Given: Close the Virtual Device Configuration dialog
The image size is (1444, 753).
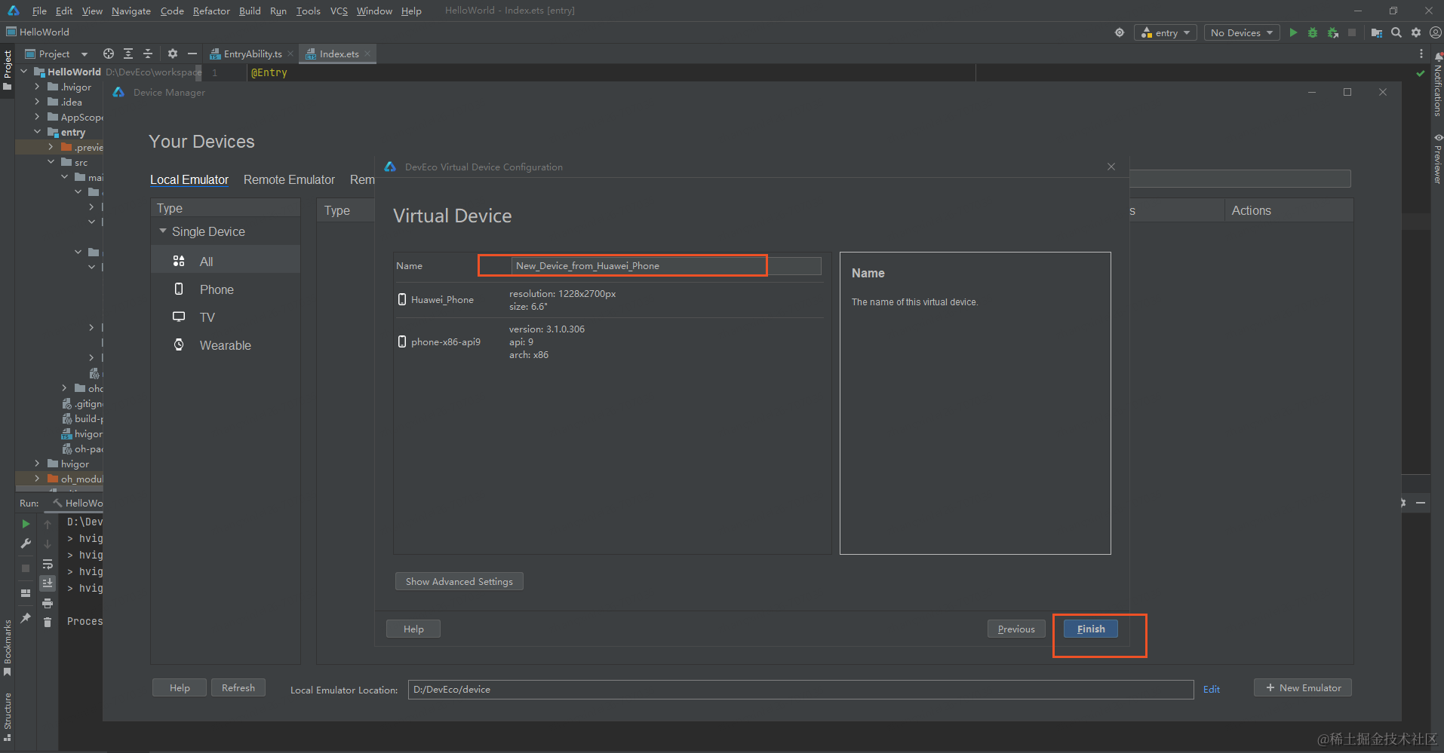Looking at the screenshot, I should pyautogui.click(x=1111, y=167).
